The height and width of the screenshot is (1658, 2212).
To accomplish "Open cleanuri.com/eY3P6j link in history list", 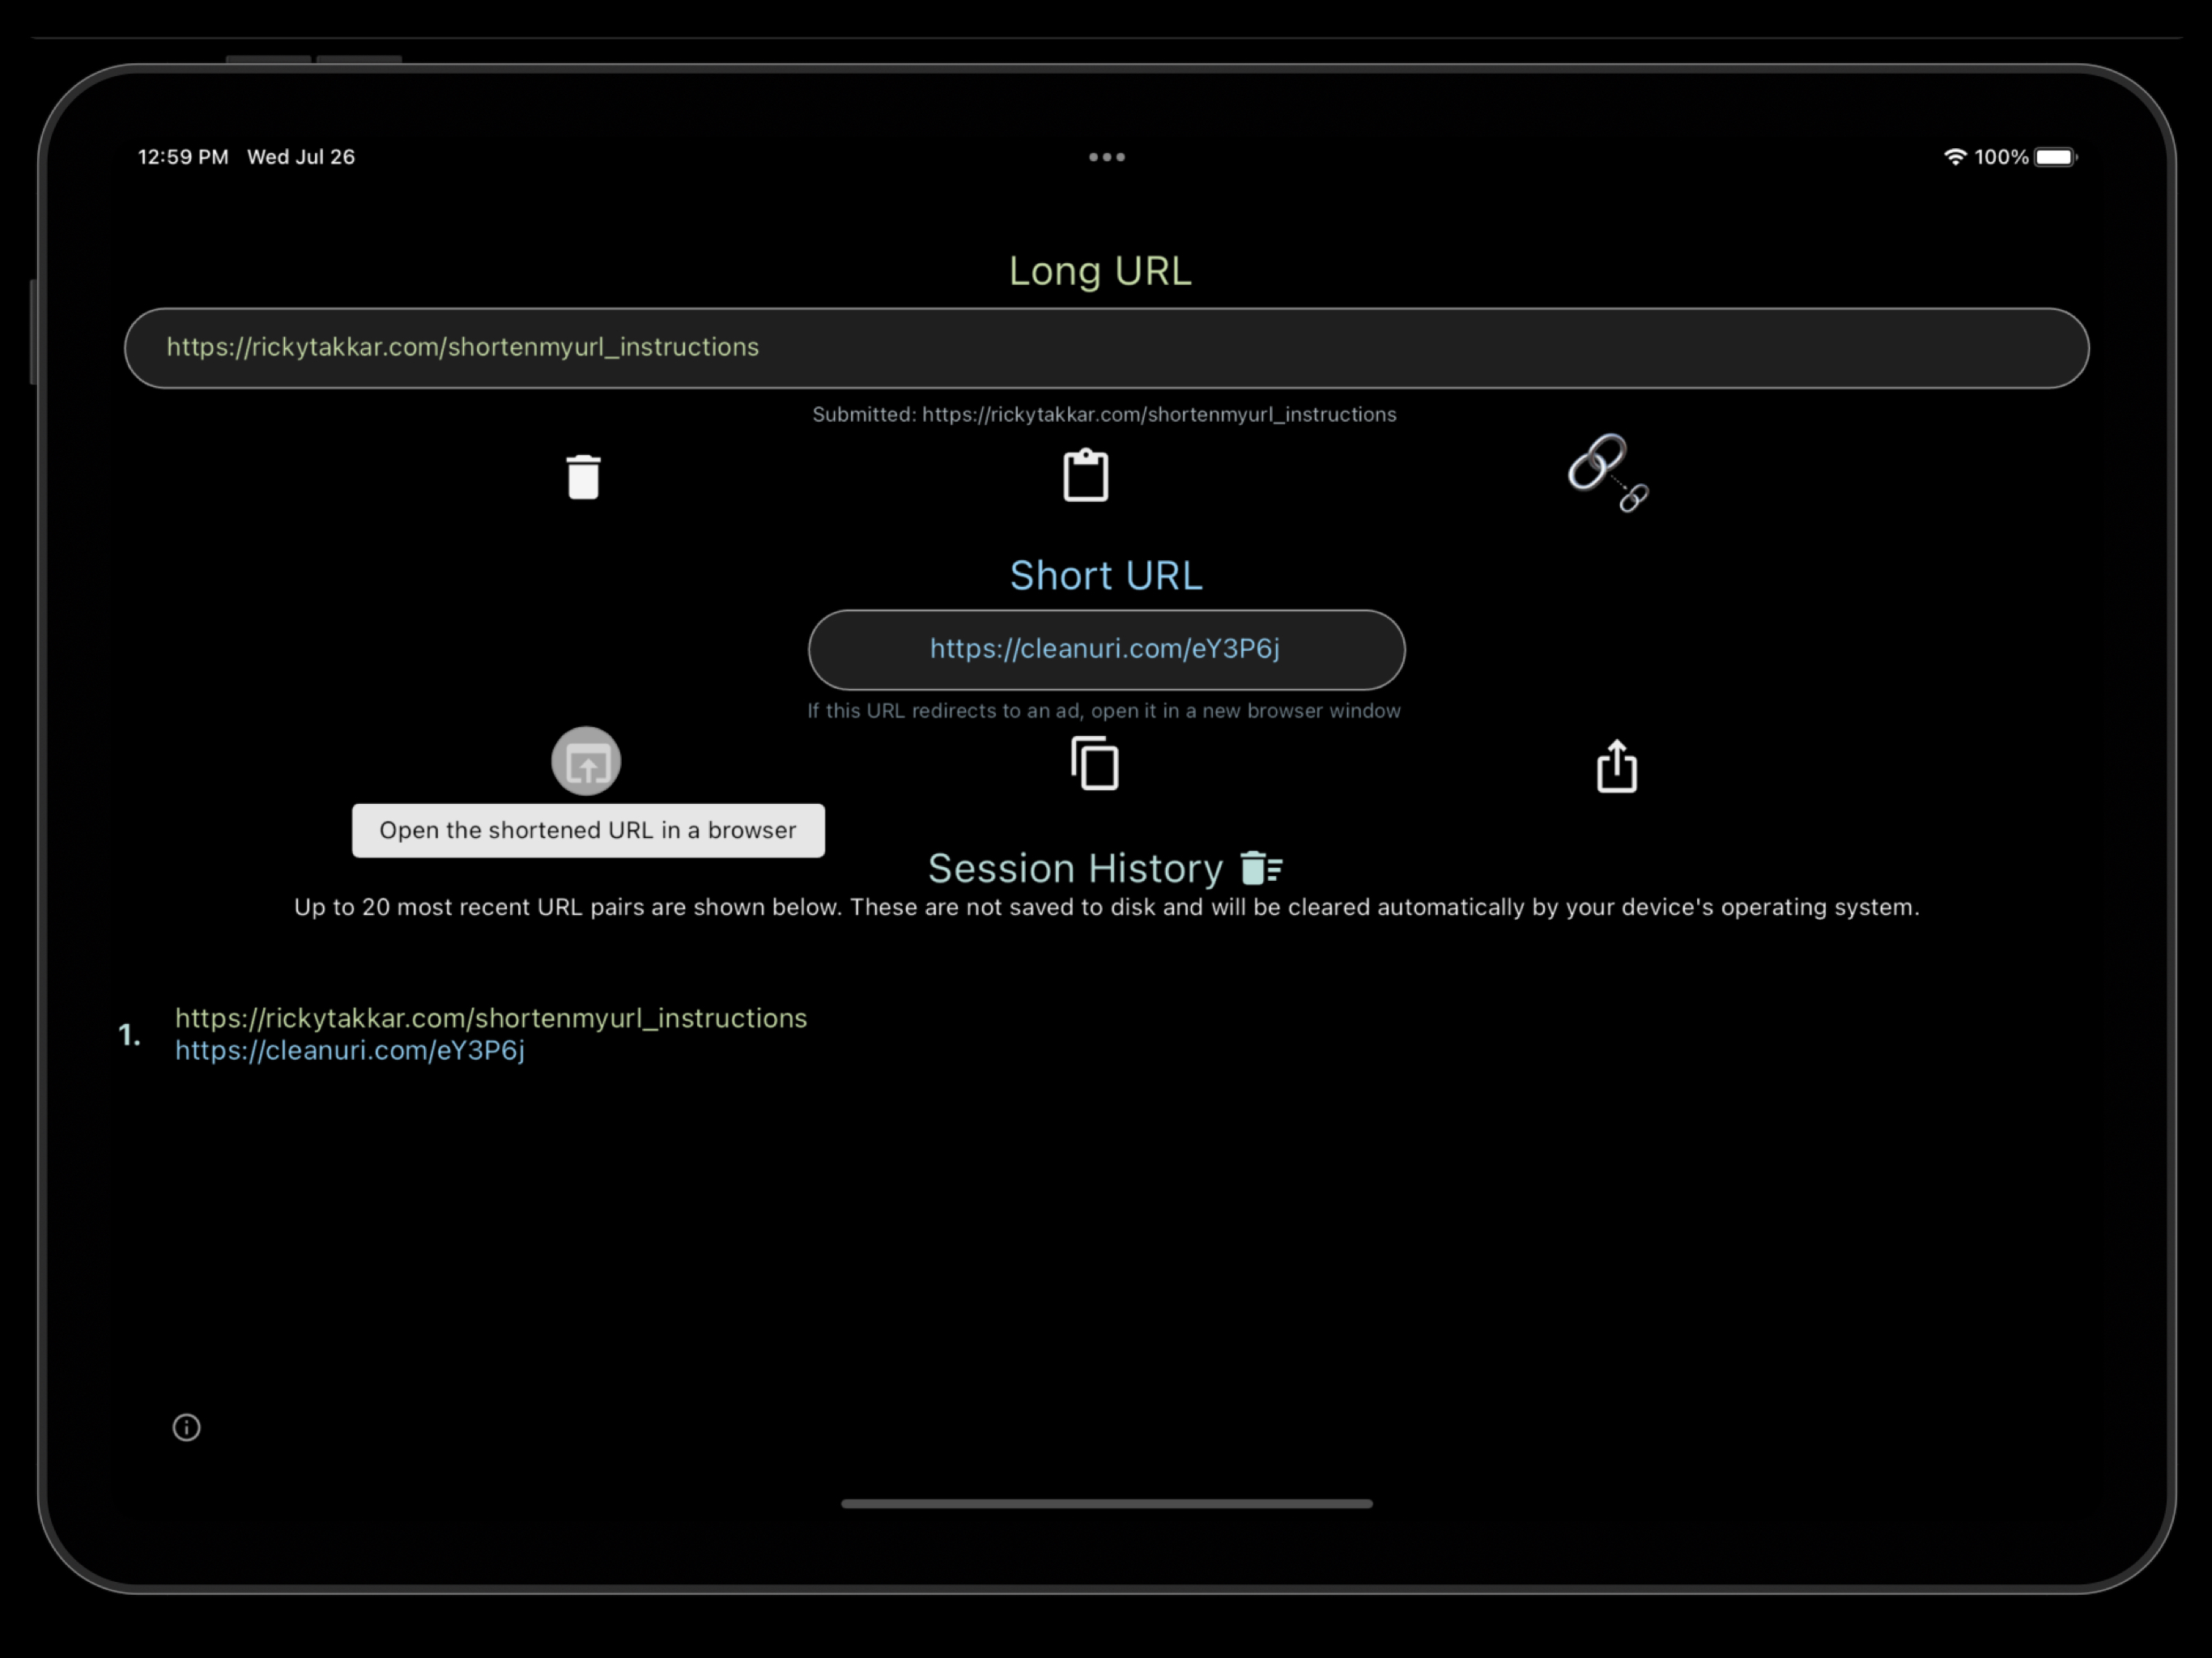I will pyautogui.click(x=350, y=1050).
